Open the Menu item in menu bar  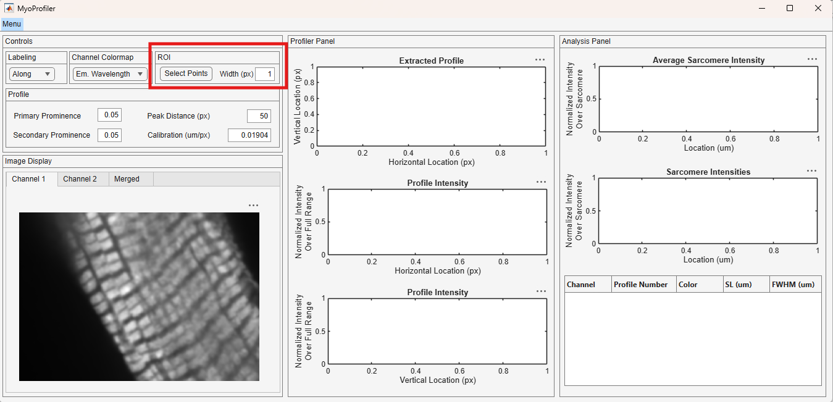(12, 24)
